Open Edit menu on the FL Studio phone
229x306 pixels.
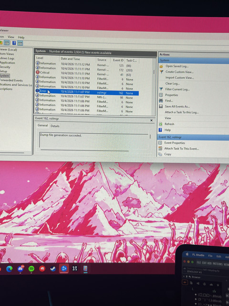pyautogui.click(x=219, y=256)
